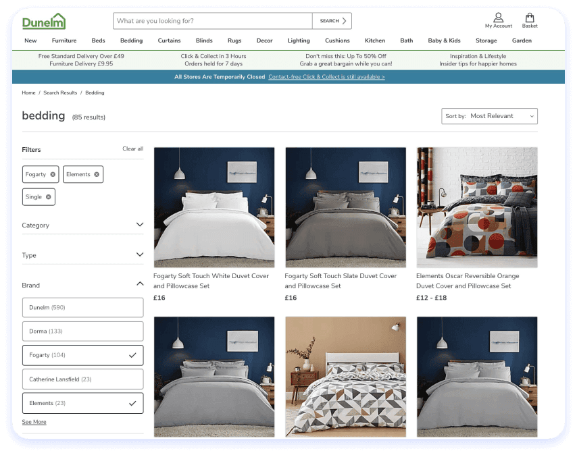Image resolution: width=577 pixels, height=455 pixels.
Task: Remove the Elements filter chip
Action: click(x=95, y=174)
